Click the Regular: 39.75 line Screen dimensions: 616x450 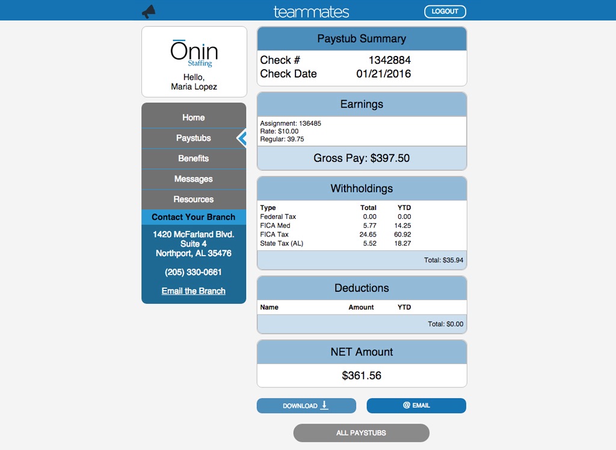click(282, 139)
